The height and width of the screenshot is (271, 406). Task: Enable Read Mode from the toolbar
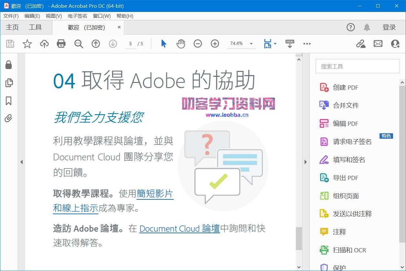290,43
